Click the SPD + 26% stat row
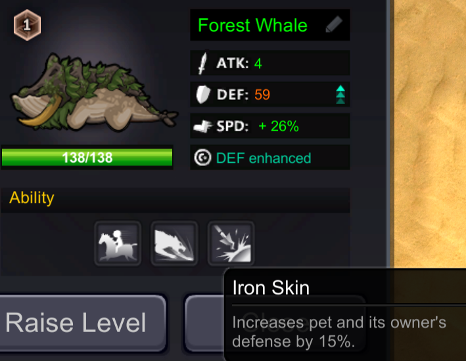Viewport: 466px width, 361px height. pos(270,126)
